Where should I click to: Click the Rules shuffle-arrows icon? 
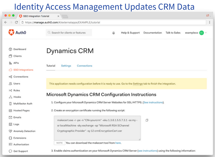pyautogui.click(x=10, y=90)
